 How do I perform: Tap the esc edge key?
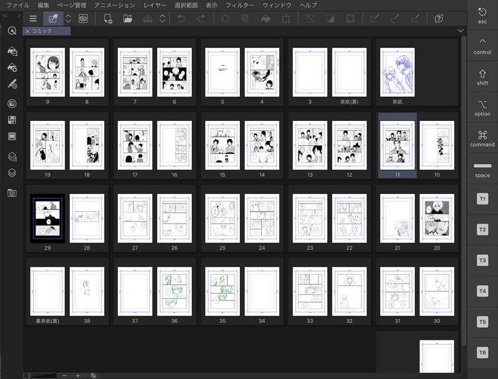[x=482, y=16]
